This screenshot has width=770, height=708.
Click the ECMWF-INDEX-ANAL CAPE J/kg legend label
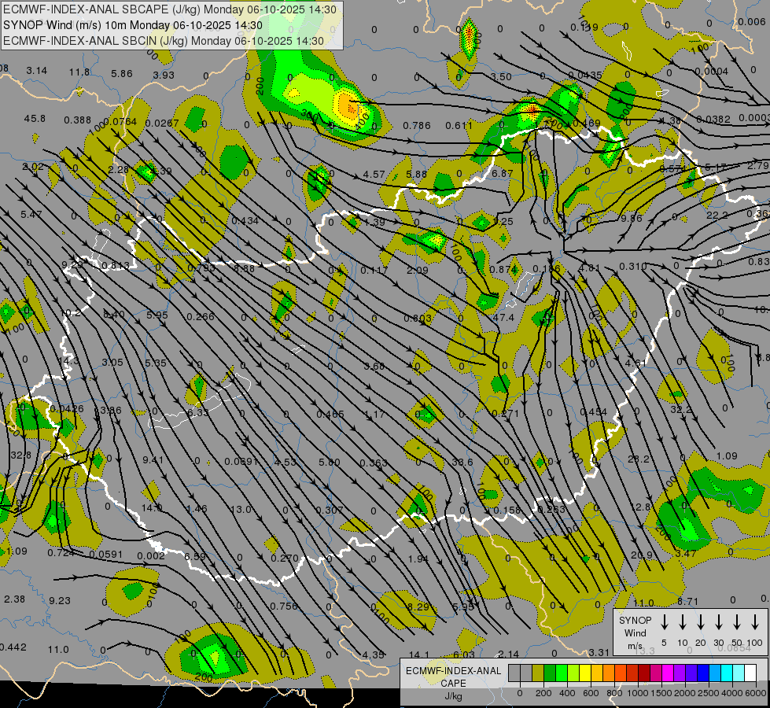tap(453, 683)
